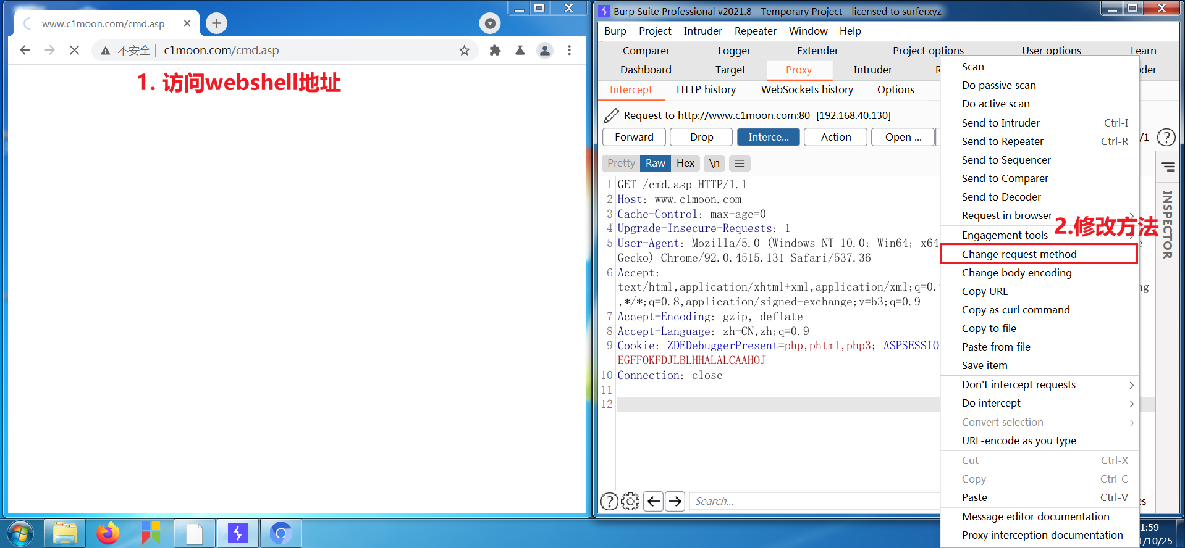Open the Window menu

(808, 31)
